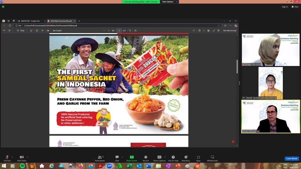
Task: Toggle PDF table of contents sidebar
Action: (x=4, y=30)
